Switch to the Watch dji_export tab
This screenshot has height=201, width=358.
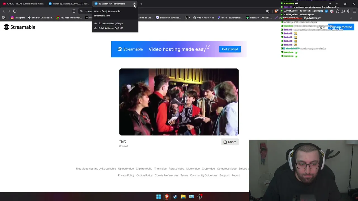69,4
